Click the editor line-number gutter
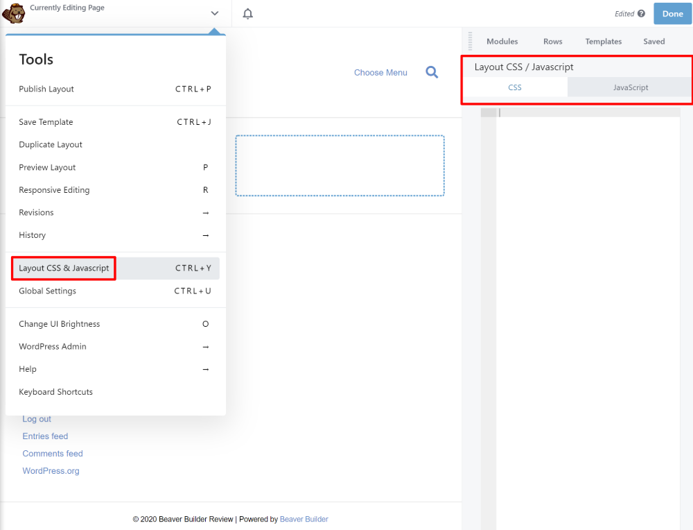693x530 pixels. tap(489, 318)
